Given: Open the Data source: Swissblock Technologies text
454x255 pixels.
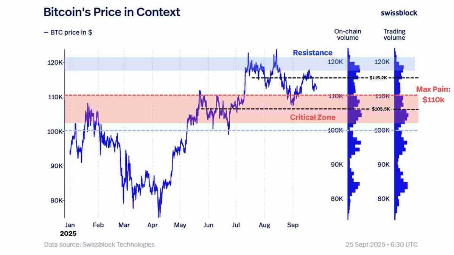Looking at the screenshot, I should [100, 244].
